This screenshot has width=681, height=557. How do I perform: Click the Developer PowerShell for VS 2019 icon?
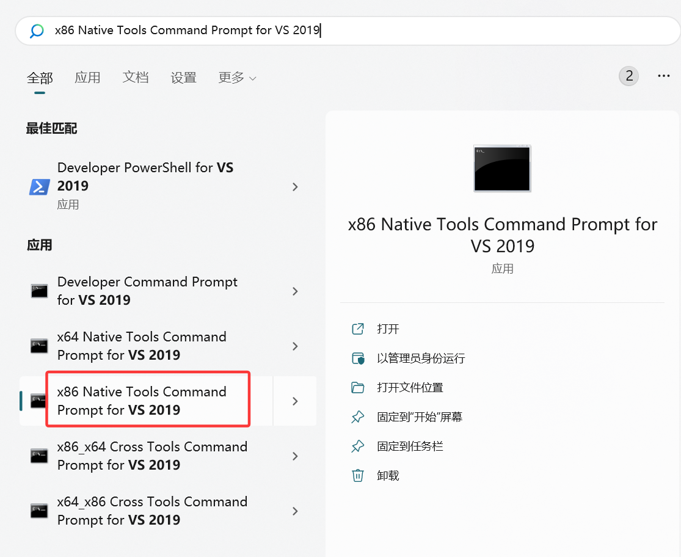coord(39,187)
